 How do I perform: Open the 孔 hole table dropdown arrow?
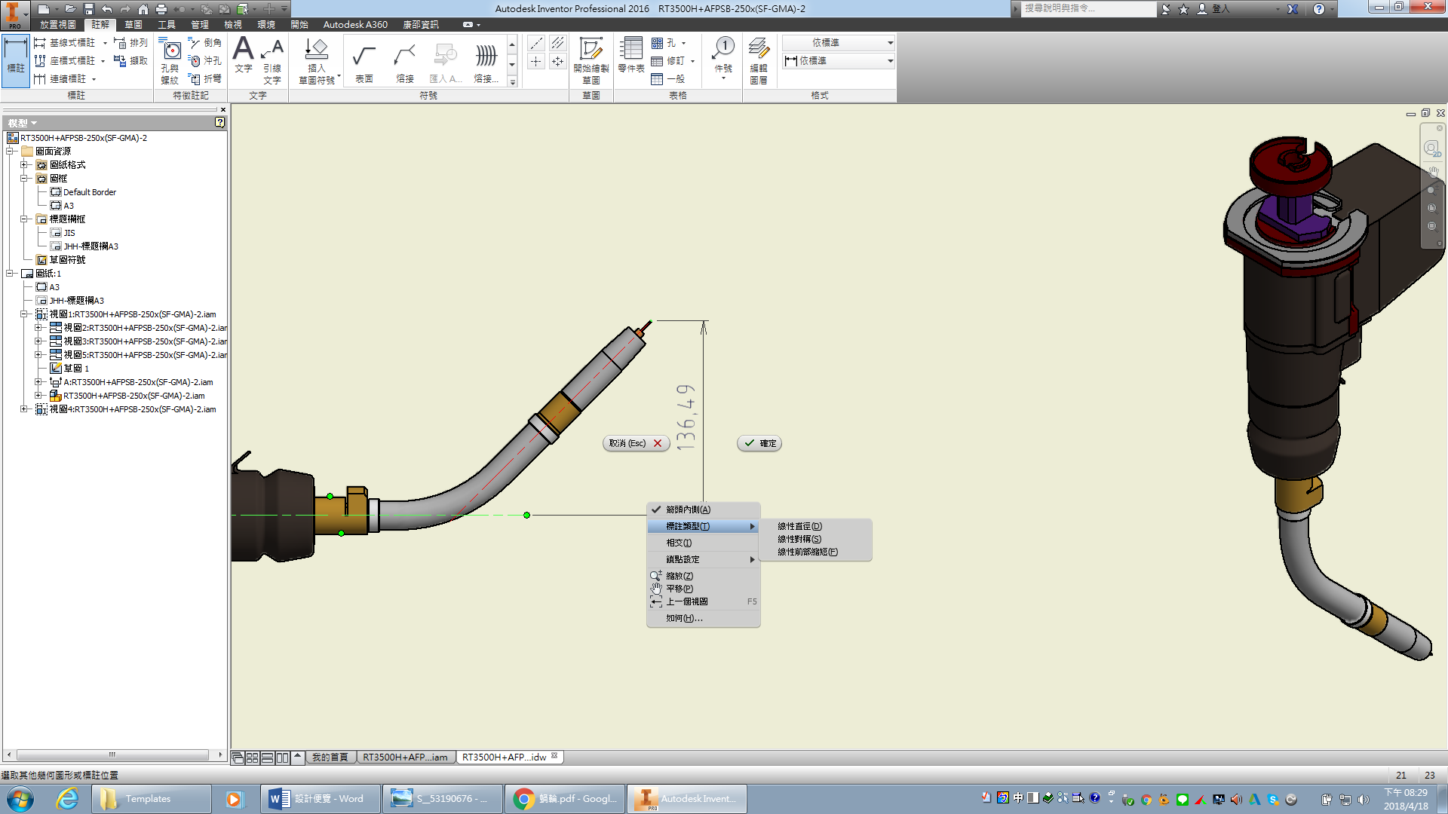tap(684, 43)
